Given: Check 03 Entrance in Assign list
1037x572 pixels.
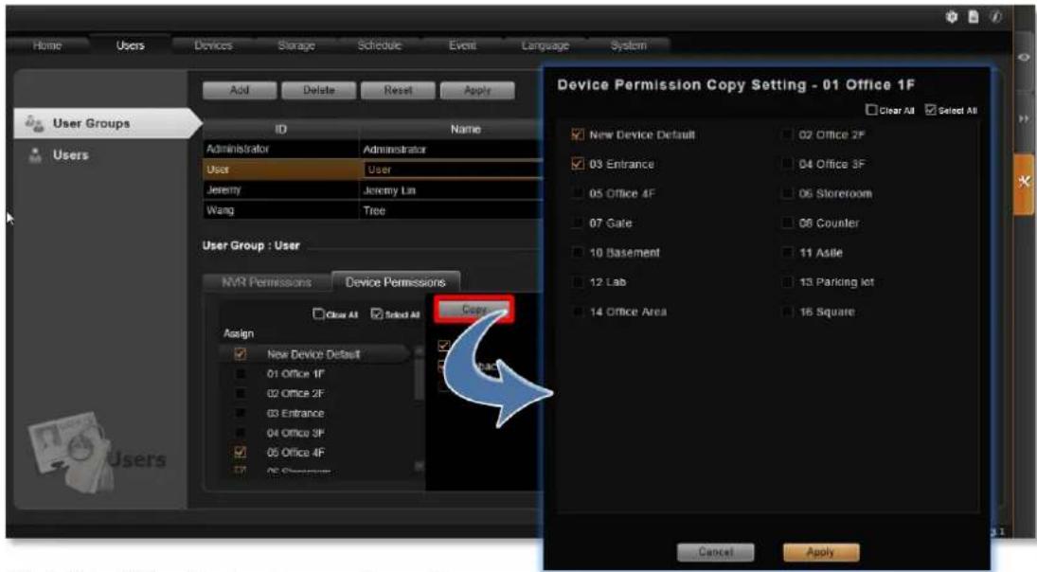Looking at the screenshot, I should 240,413.
